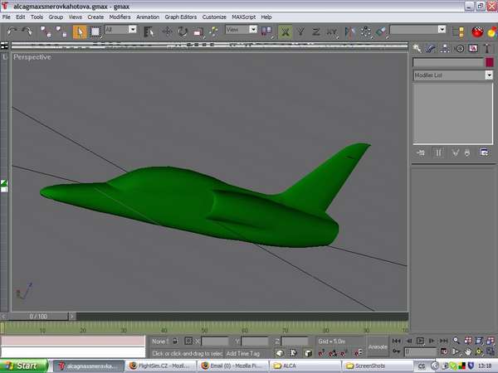Image resolution: width=498 pixels, height=373 pixels.
Task: Choose the Select Object arrow tool
Action: pos(80,31)
